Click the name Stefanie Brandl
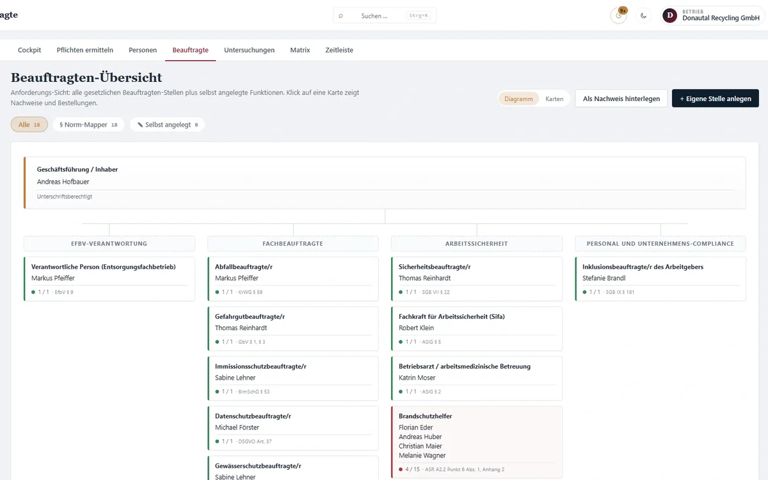Image resolution: width=768 pixels, height=480 pixels. [x=604, y=278]
